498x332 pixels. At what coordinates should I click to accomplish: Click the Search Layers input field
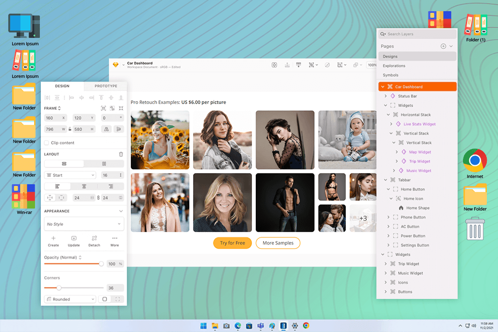(x=417, y=34)
